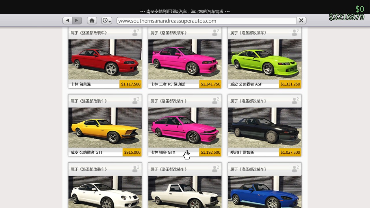This screenshot has width=370, height=208.
Task: Click the car name 卡林 普莱温
Action: click(81, 84)
